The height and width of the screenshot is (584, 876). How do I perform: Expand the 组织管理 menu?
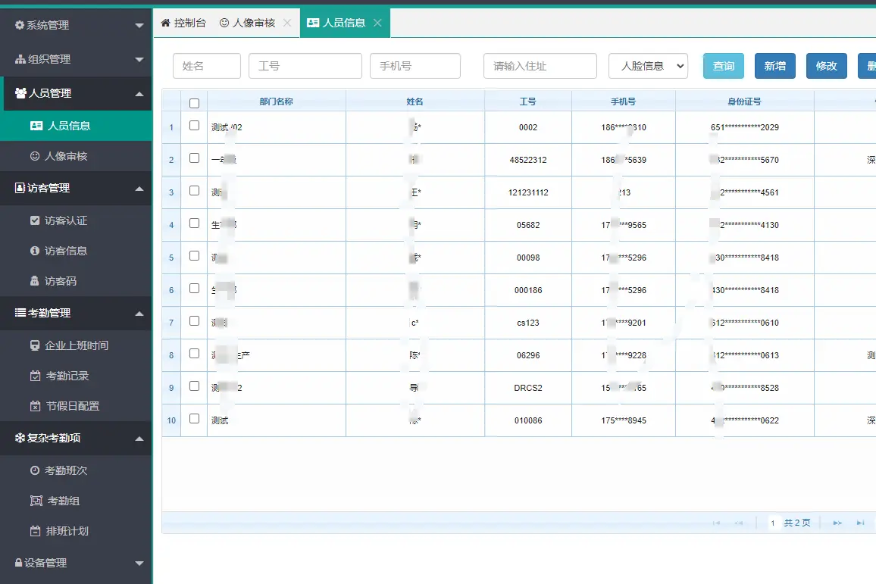77,59
